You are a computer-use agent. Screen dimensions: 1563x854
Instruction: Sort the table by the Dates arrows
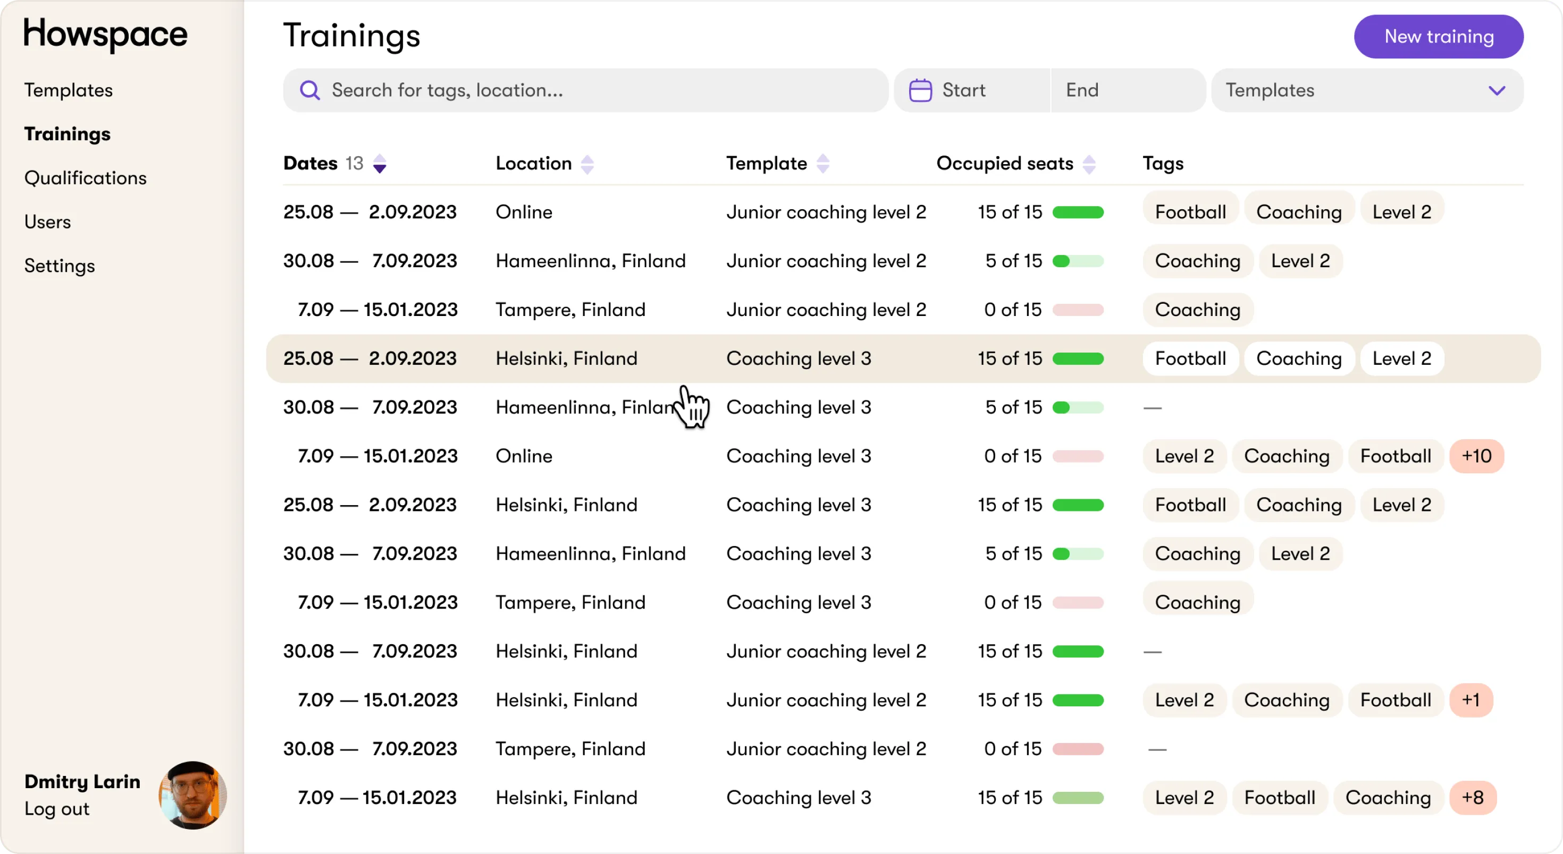pyautogui.click(x=379, y=164)
